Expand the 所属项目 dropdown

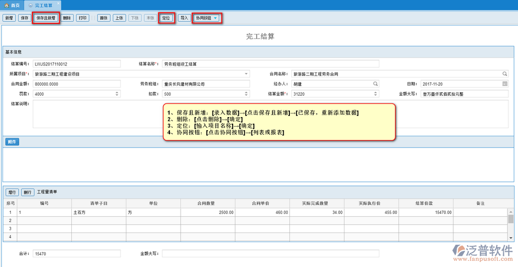coord(246,74)
